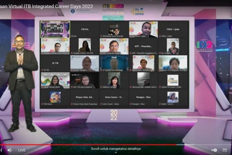Viewport: 232px width, 155px height.
Task: Expand details via the down chevron
Action: click(116, 152)
